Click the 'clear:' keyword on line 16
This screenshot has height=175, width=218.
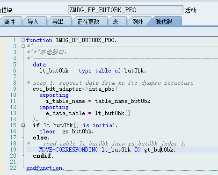pos(49,131)
